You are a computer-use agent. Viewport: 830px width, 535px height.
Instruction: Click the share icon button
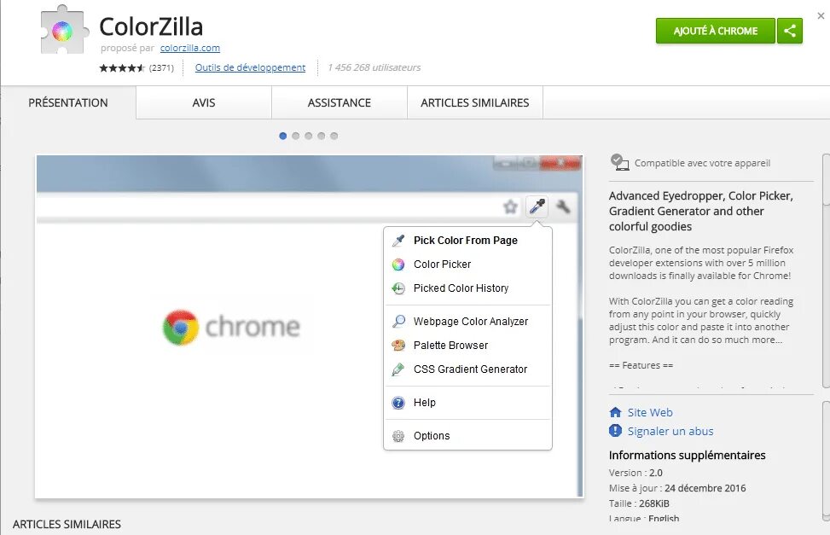pyautogui.click(x=790, y=31)
